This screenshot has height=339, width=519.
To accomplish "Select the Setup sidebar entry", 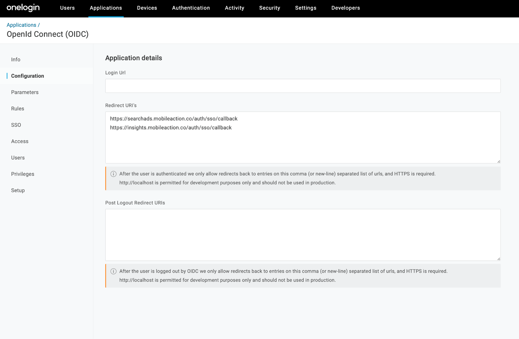I will pyautogui.click(x=18, y=190).
